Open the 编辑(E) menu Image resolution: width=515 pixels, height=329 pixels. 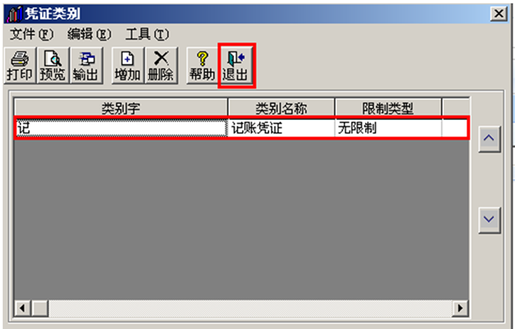89,34
